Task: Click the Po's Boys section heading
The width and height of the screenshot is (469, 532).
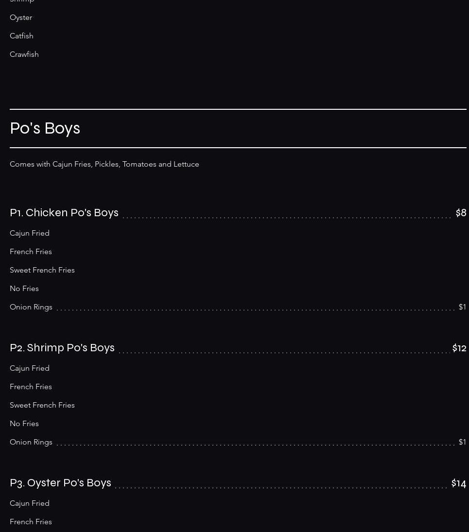Action: click(x=45, y=128)
